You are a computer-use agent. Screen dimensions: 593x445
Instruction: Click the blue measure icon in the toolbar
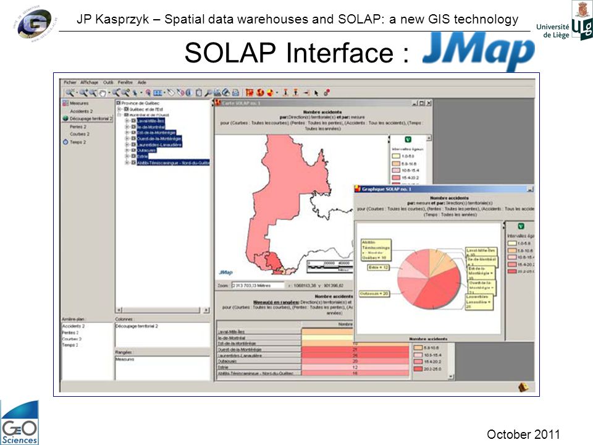158,93
